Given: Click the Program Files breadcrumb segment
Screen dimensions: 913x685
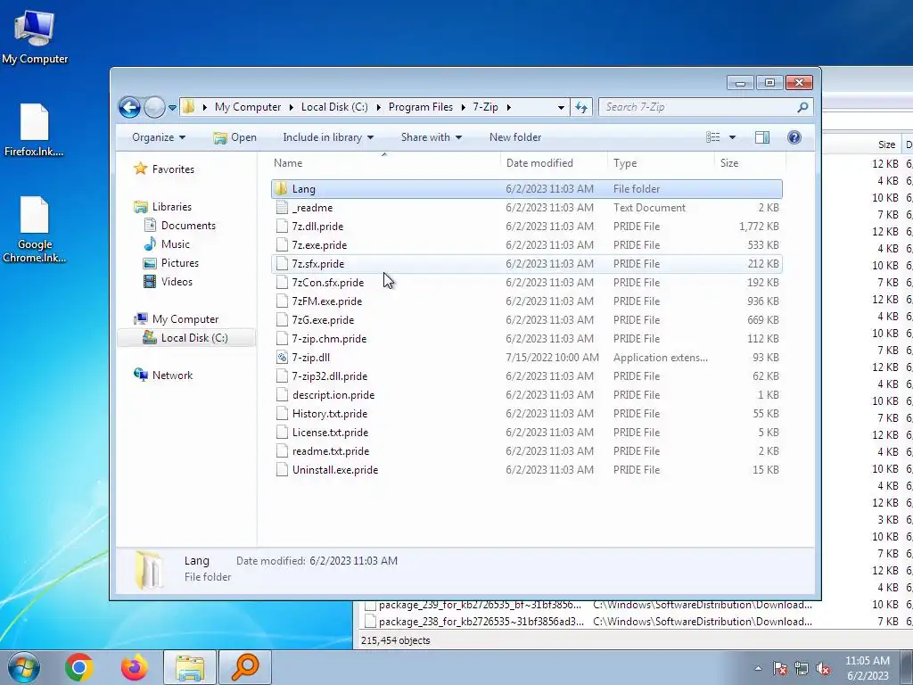Looking at the screenshot, I should coord(421,107).
